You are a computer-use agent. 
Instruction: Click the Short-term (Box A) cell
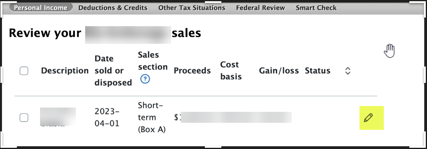[152, 117]
